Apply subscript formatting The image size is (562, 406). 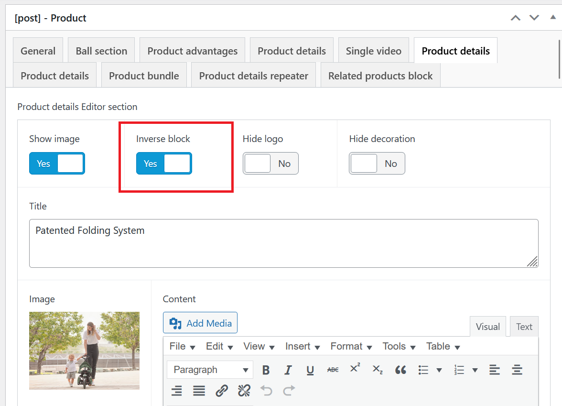click(378, 370)
